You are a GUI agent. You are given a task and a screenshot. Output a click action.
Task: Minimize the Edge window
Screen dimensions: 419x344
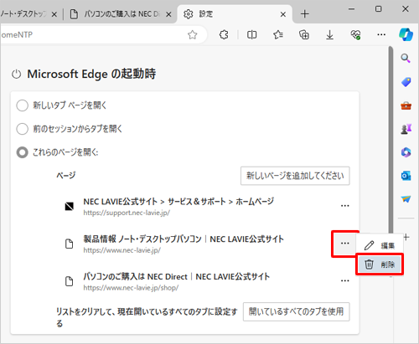(351, 9)
